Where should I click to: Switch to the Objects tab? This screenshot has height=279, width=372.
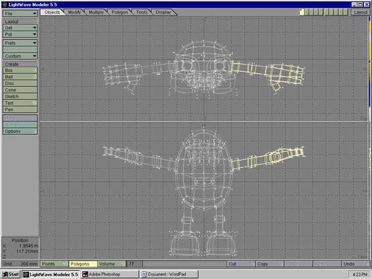point(52,12)
